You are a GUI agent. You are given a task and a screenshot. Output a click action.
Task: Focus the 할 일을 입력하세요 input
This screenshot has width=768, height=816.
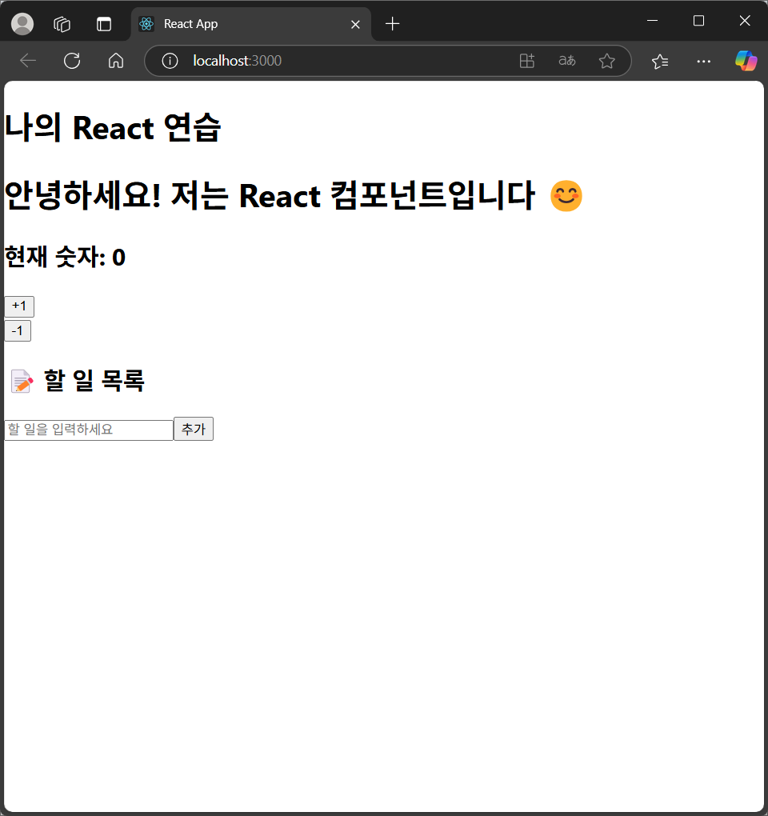coord(89,430)
